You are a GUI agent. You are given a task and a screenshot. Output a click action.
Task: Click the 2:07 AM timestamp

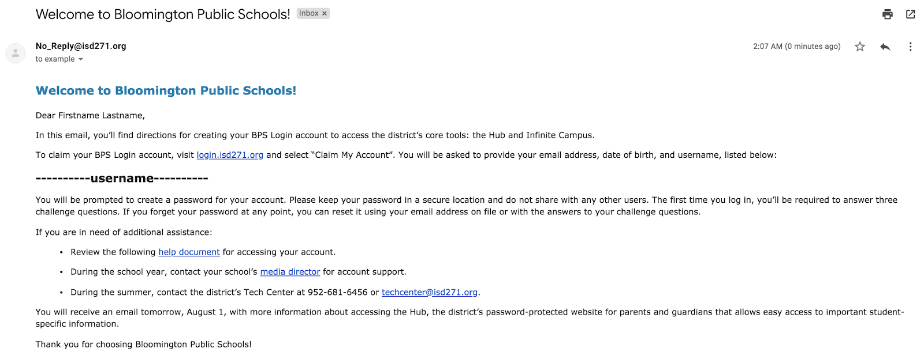[x=796, y=47]
